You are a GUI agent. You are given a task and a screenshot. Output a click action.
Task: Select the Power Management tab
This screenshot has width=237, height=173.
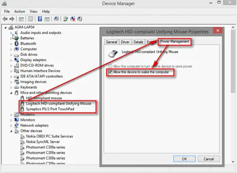point(174,42)
